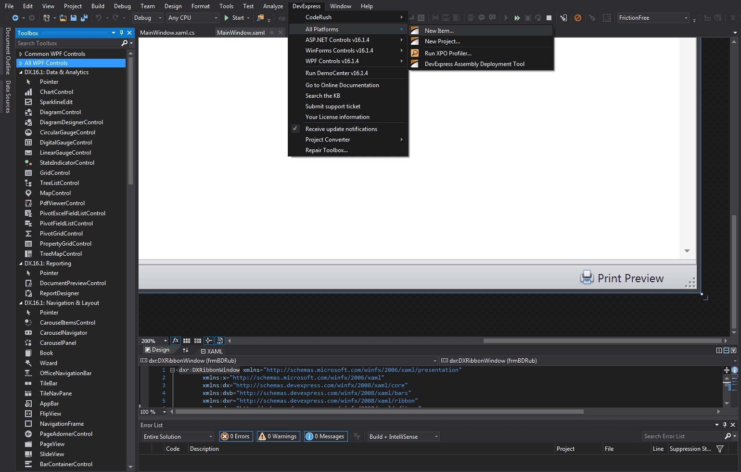Click the error list filter funnel icon
The image size is (741, 472).
pos(720,449)
